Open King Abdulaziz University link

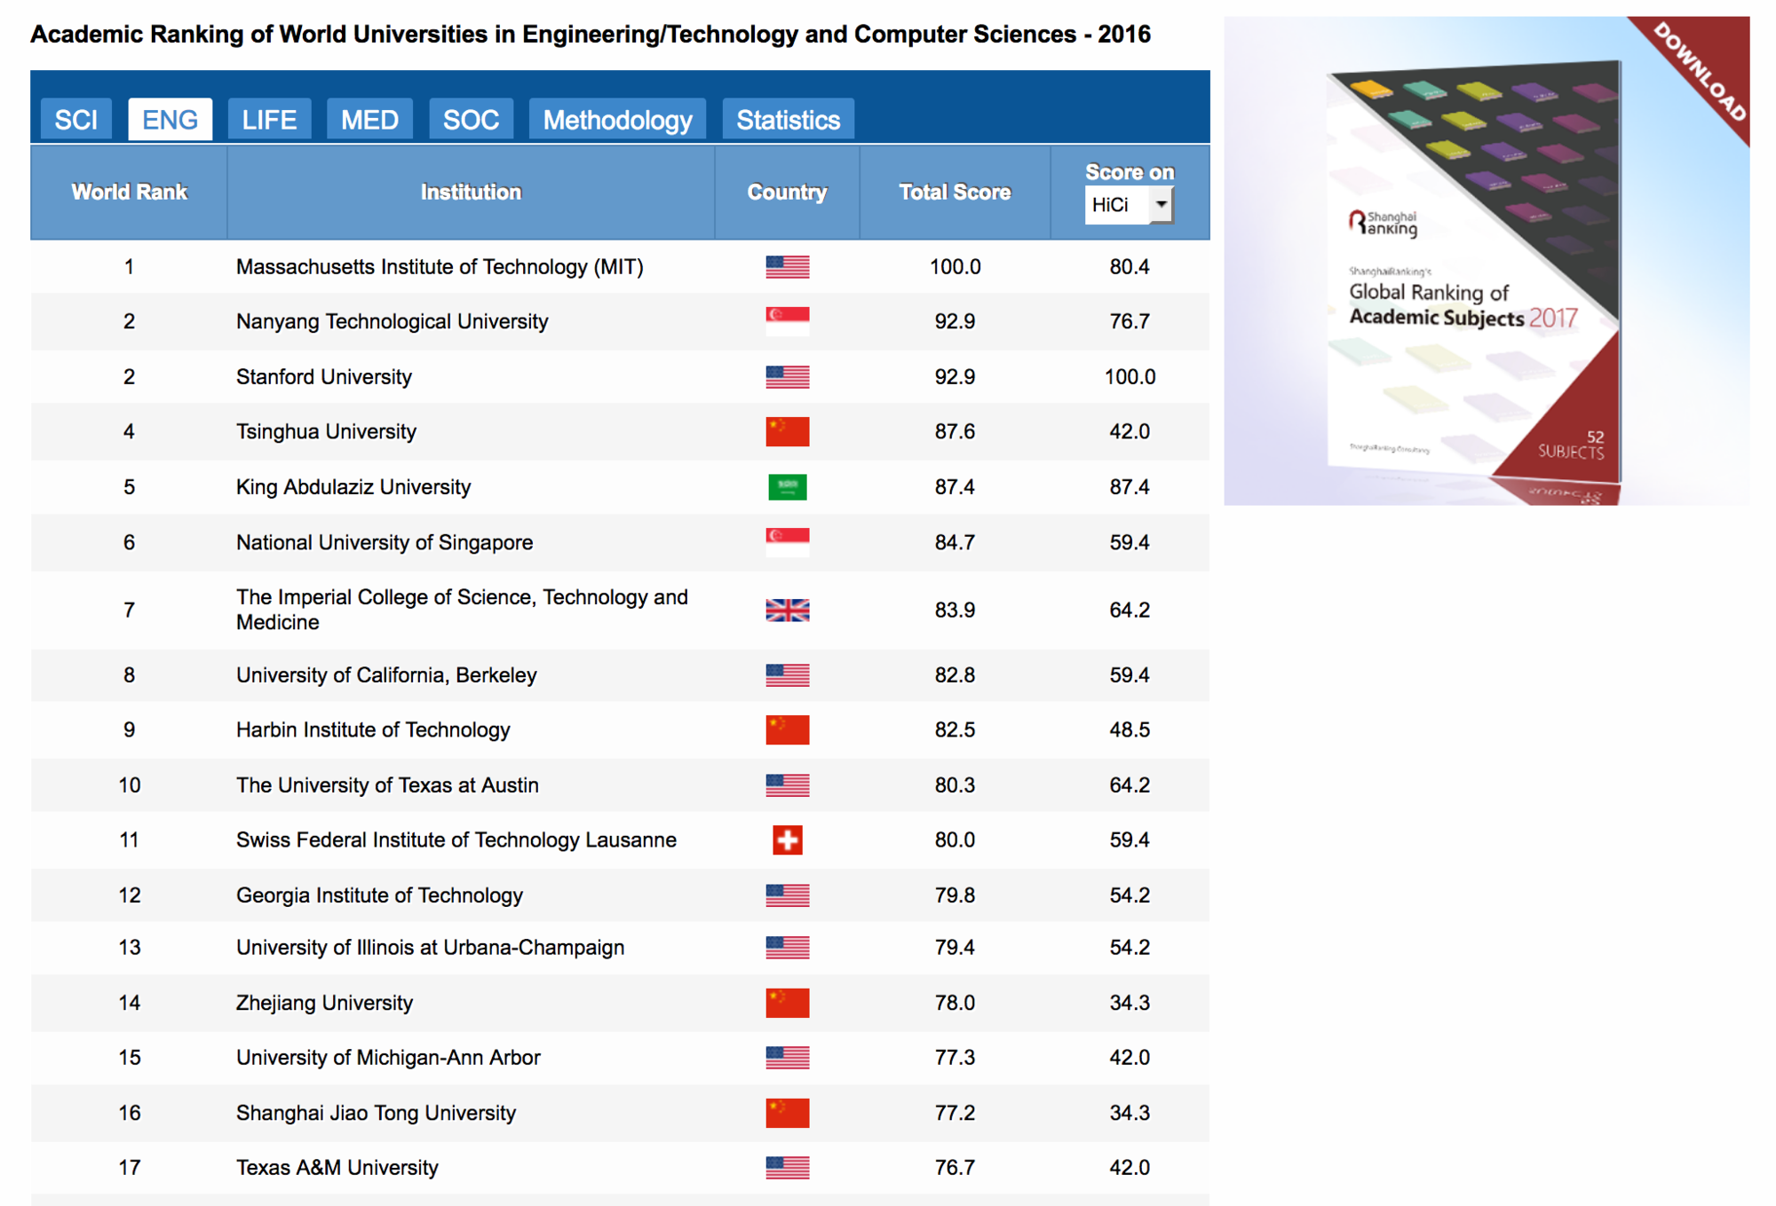point(353,487)
